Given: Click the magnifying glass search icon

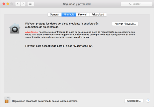Looking at the screenshot, I should (x=131, y=4).
